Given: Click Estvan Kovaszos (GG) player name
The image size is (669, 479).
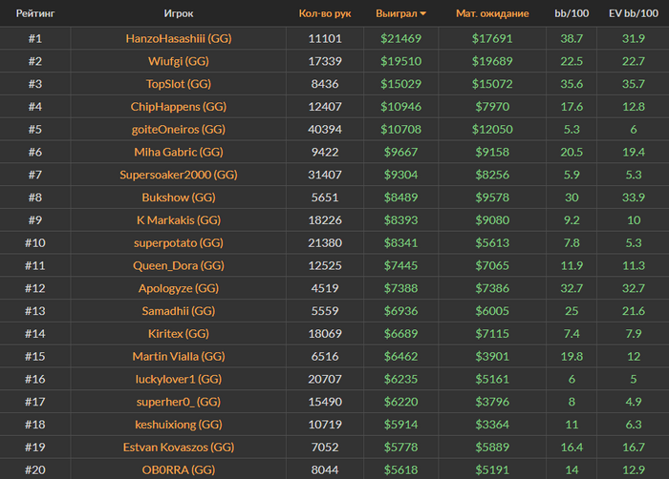Looking at the screenshot, I should pos(179,448).
